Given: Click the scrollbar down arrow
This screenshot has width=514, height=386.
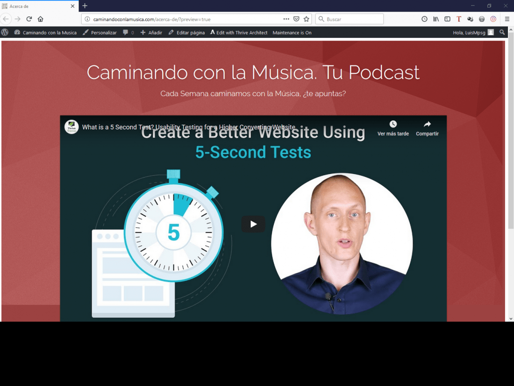Looking at the screenshot, I should tap(511, 319).
